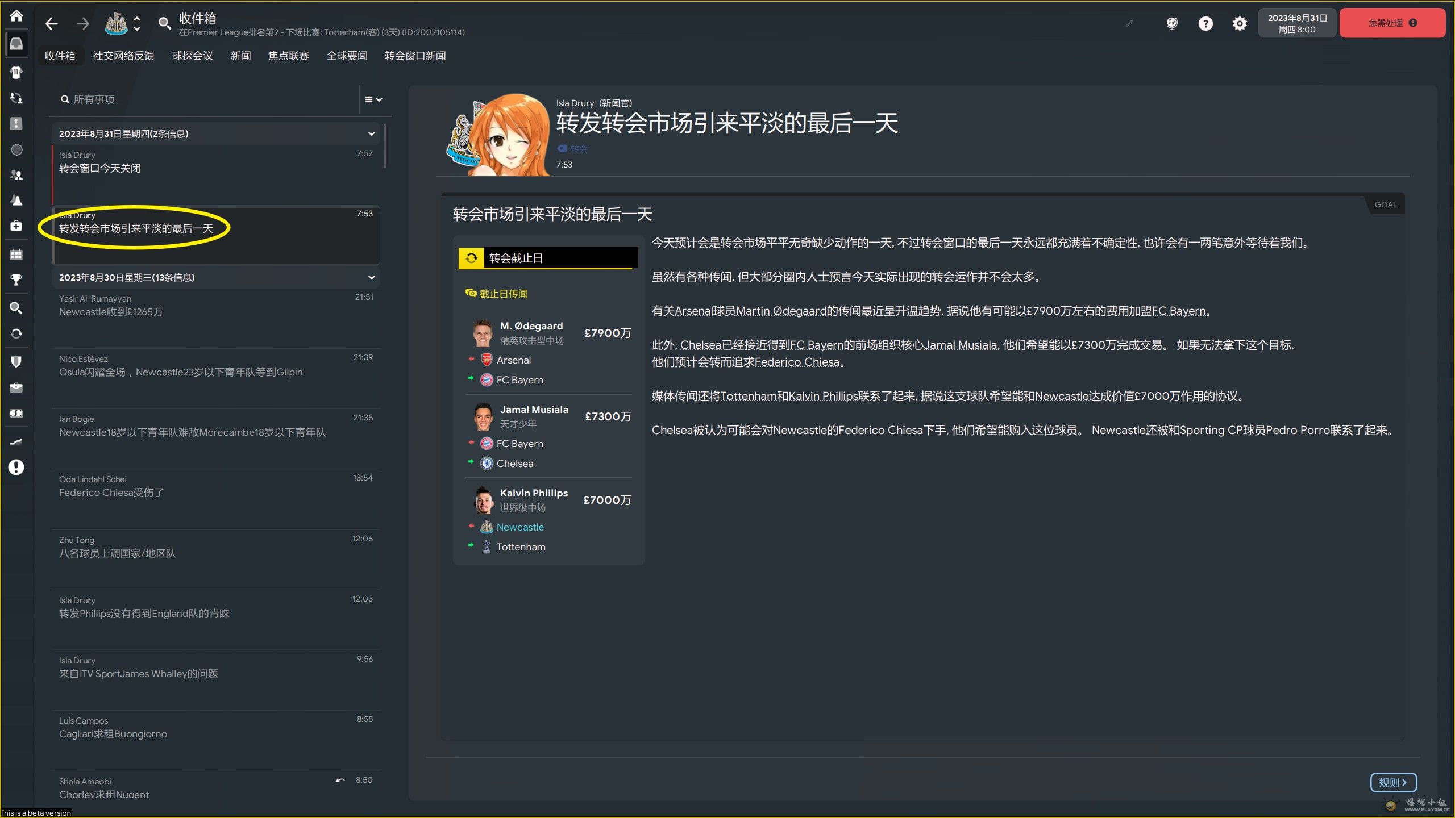Switch to the 社交网络反馈 tab
1455x818 pixels.
(124, 56)
